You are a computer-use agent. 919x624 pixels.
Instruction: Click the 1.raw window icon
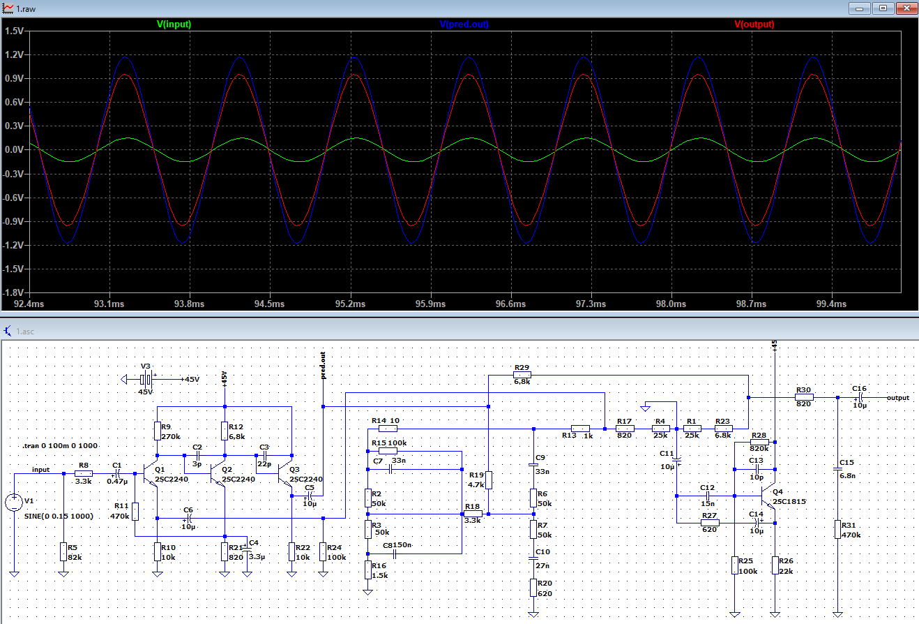(x=8, y=7)
